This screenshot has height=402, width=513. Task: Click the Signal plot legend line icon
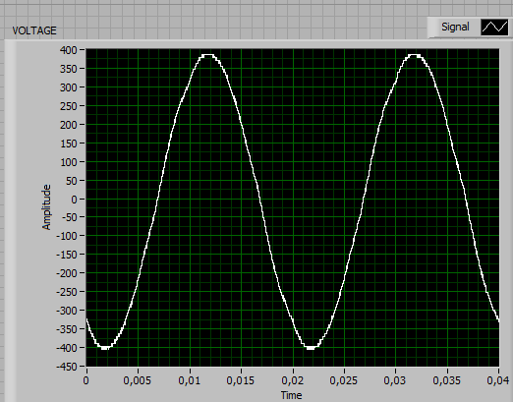[x=494, y=27]
